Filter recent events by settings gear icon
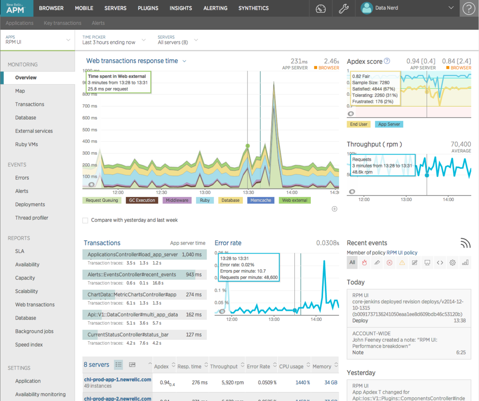The image size is (479, 401). click(x=452, y=262)
